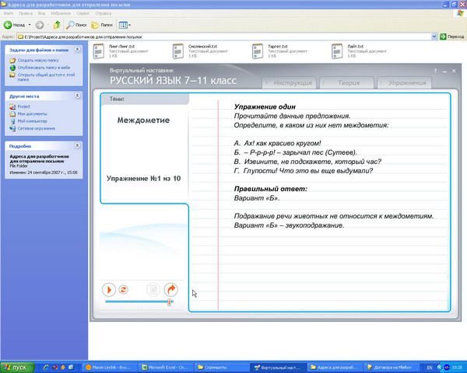The image size is (467, 373).
Task: Click the greyed-out document icon
Action: tap(153, 289)
